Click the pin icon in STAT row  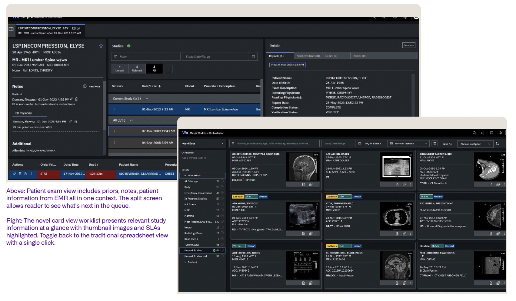pos(14,174)
